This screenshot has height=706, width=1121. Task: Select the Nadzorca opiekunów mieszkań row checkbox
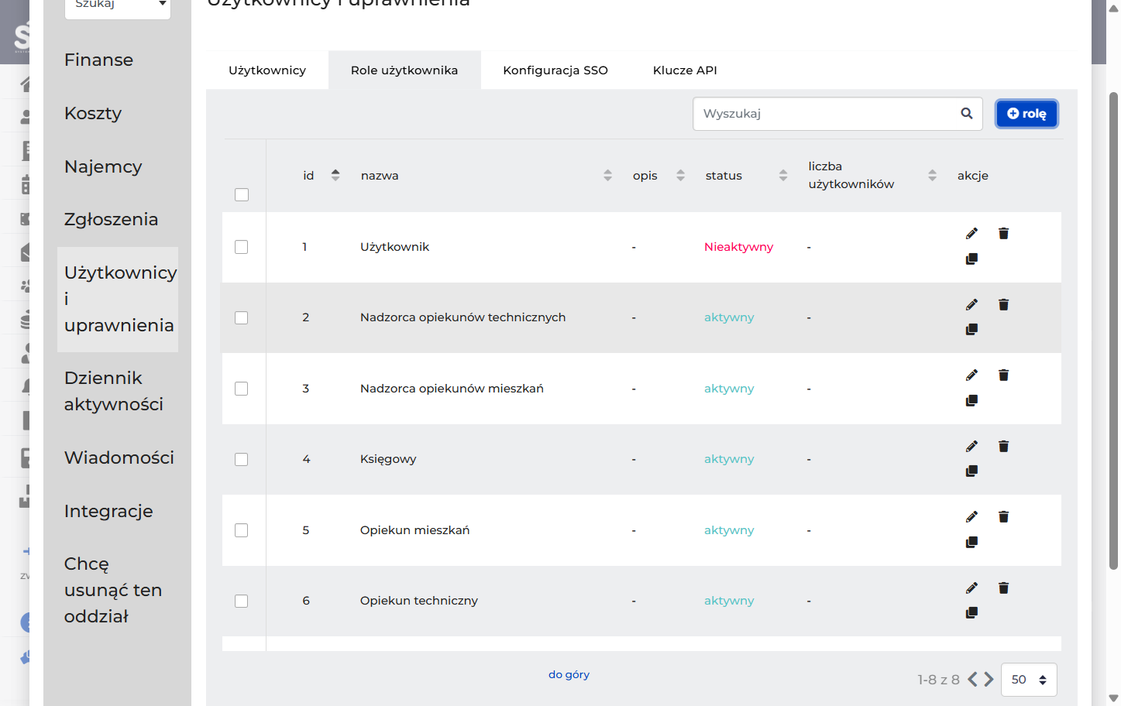click(242, 389)
